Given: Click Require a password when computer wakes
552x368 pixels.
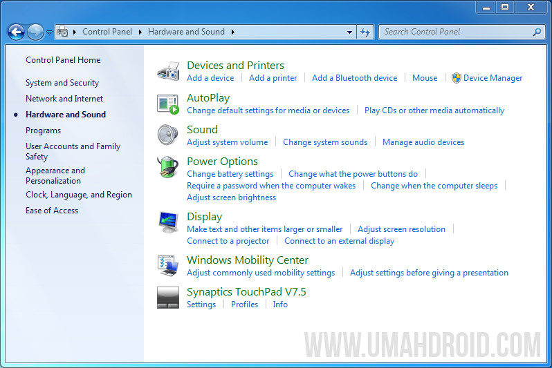Looking at the screenshot, I should coord(271,186).
